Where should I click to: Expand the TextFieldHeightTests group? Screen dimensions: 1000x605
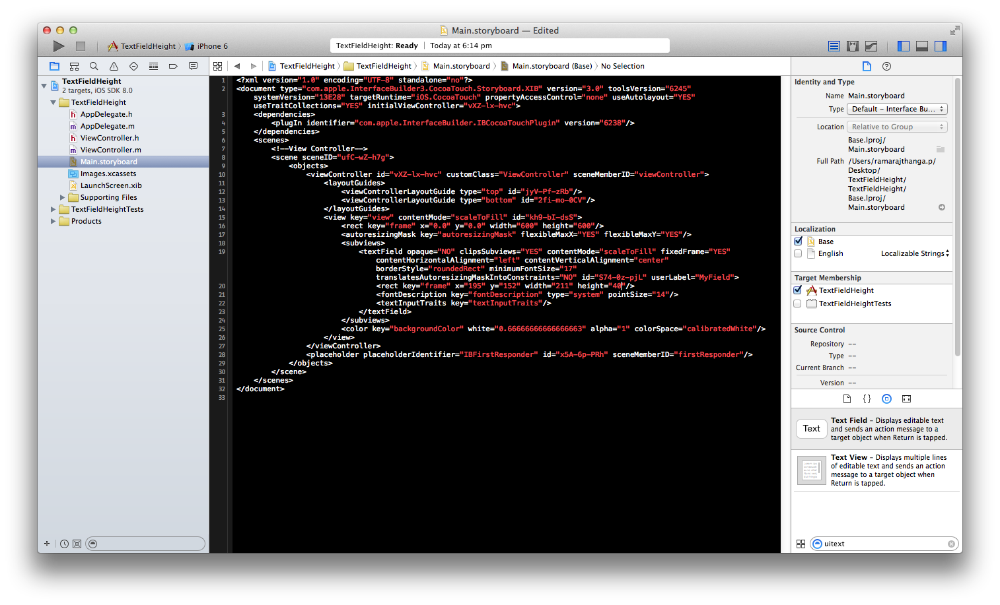click(53, 209)
